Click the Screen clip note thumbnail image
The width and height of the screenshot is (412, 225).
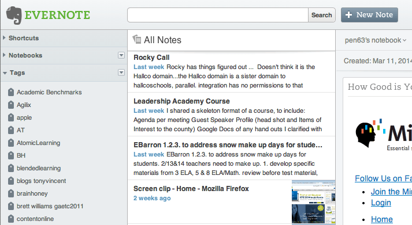[313, 202]
